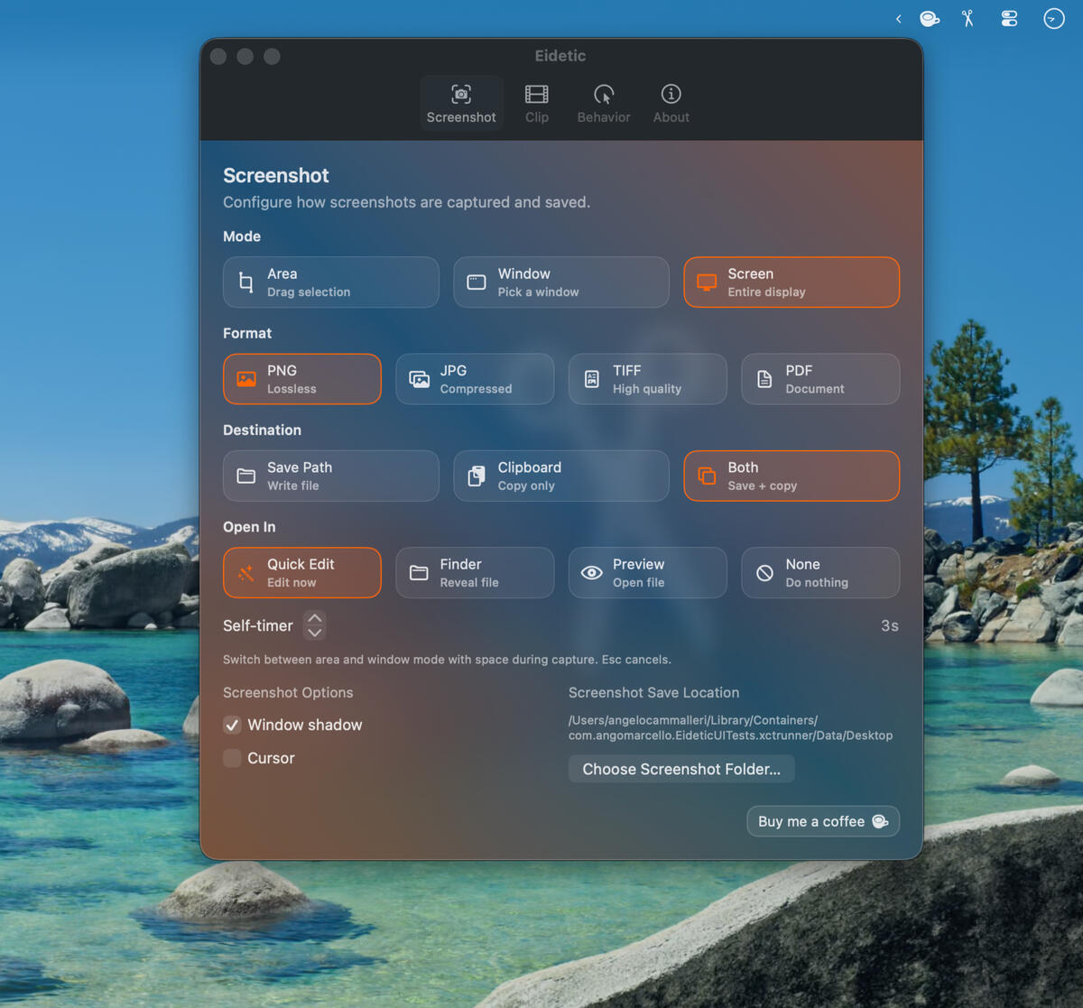This screenshot has width=1083, height=1008.
Task: Click the JPG format icon
Action: [x=419, y=379]
